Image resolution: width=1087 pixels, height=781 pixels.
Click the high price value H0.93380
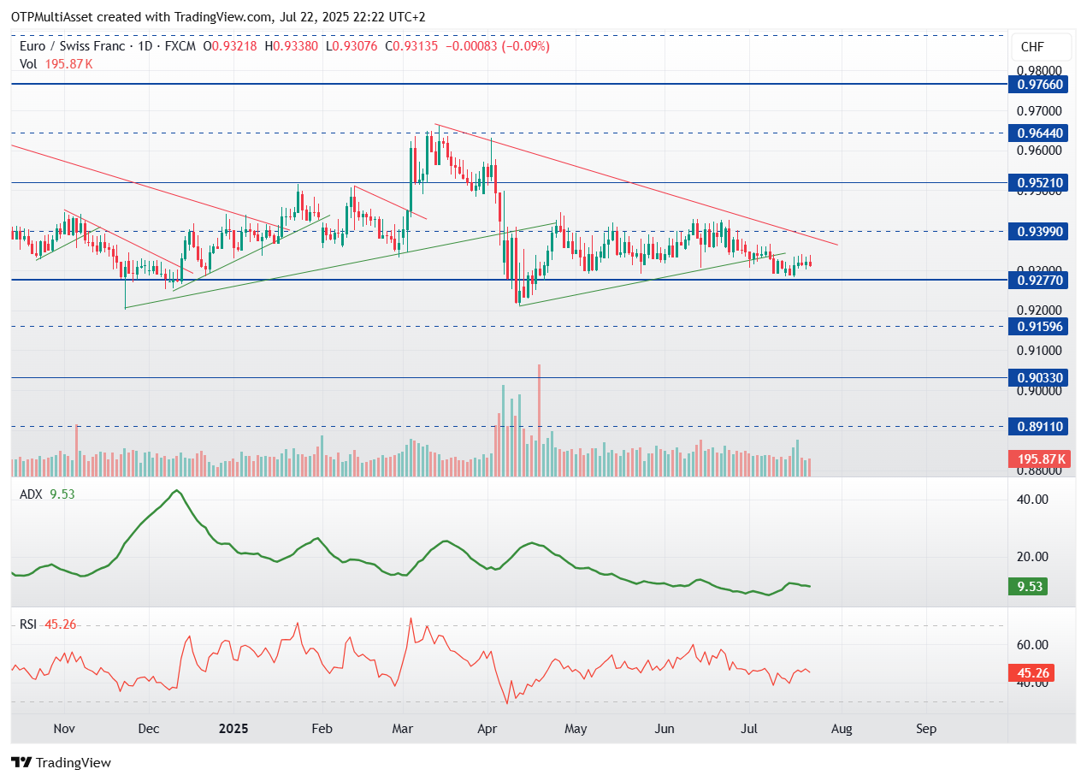(292, 46)
